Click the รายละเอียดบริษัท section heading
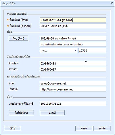115x135 pixels. point(17,14)
